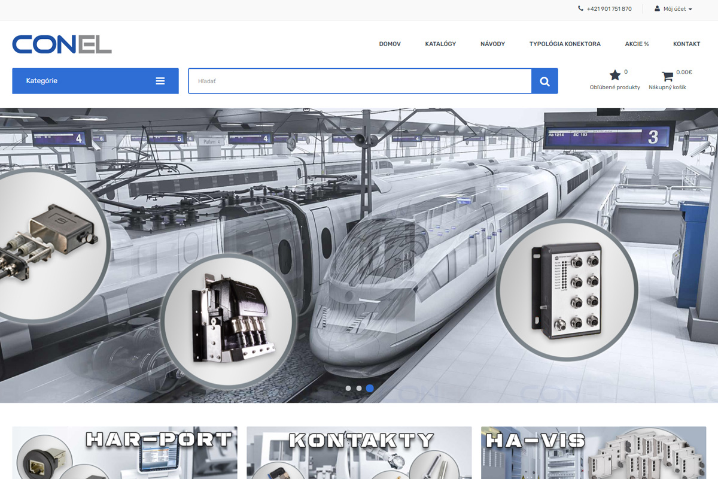The image size is (718, 479).
Task: Click the user icon next to Môj účet
Action: (657, 9)
